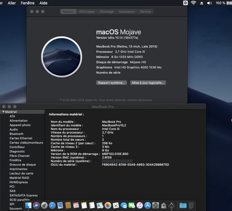232x211 pixels.
Task: Select Audio in the sidebar
Action: [14, 129]
